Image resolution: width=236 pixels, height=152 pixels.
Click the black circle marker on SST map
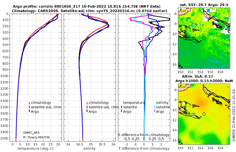[x=204, y=38]
